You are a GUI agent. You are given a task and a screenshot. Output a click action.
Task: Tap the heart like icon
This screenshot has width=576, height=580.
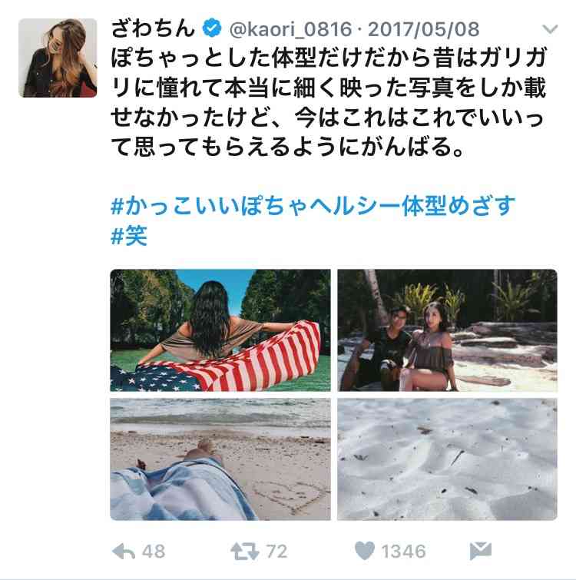pos(365,551)
